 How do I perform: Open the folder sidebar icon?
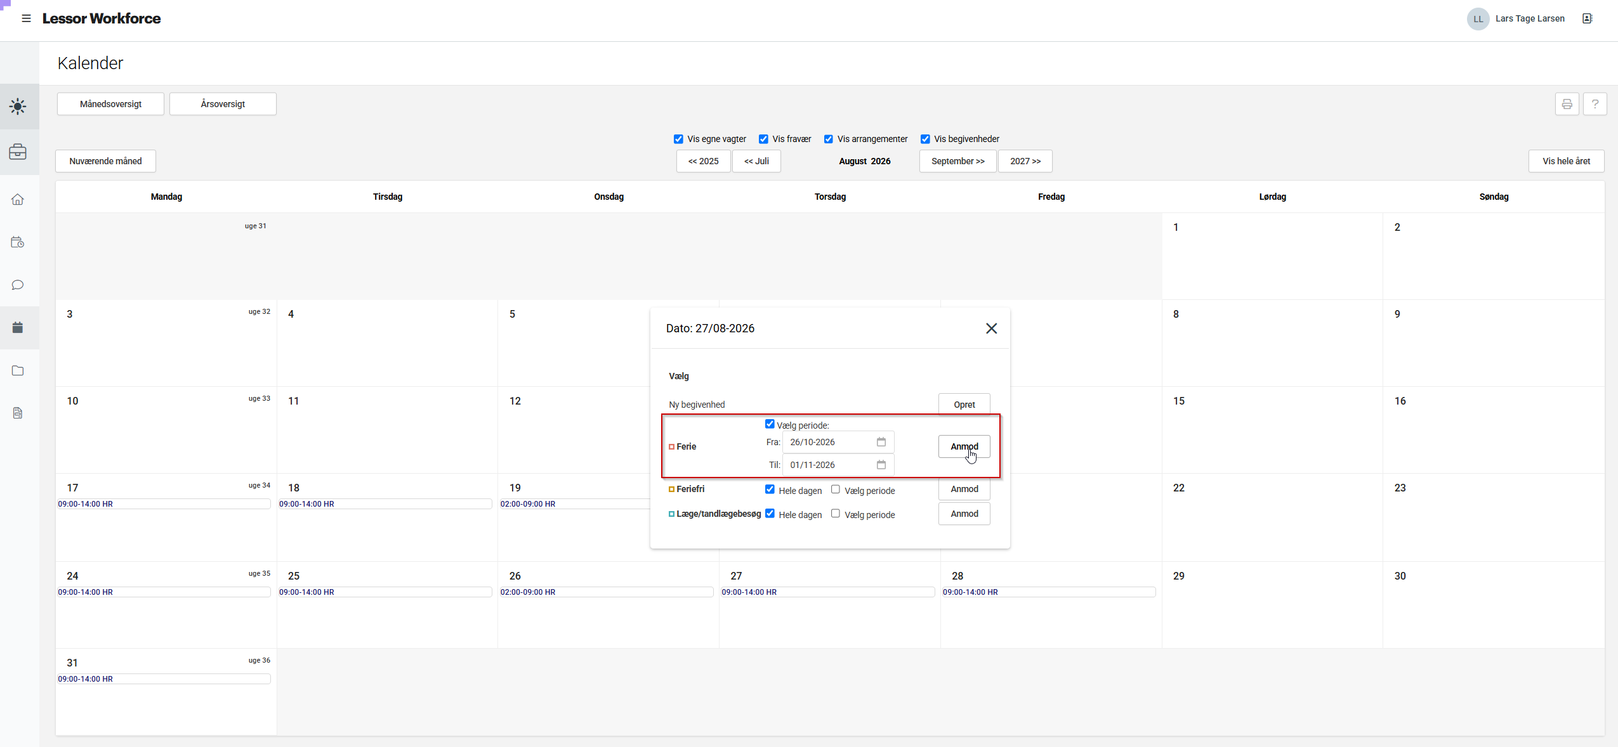pyautogui.click(x=18, y=370)
